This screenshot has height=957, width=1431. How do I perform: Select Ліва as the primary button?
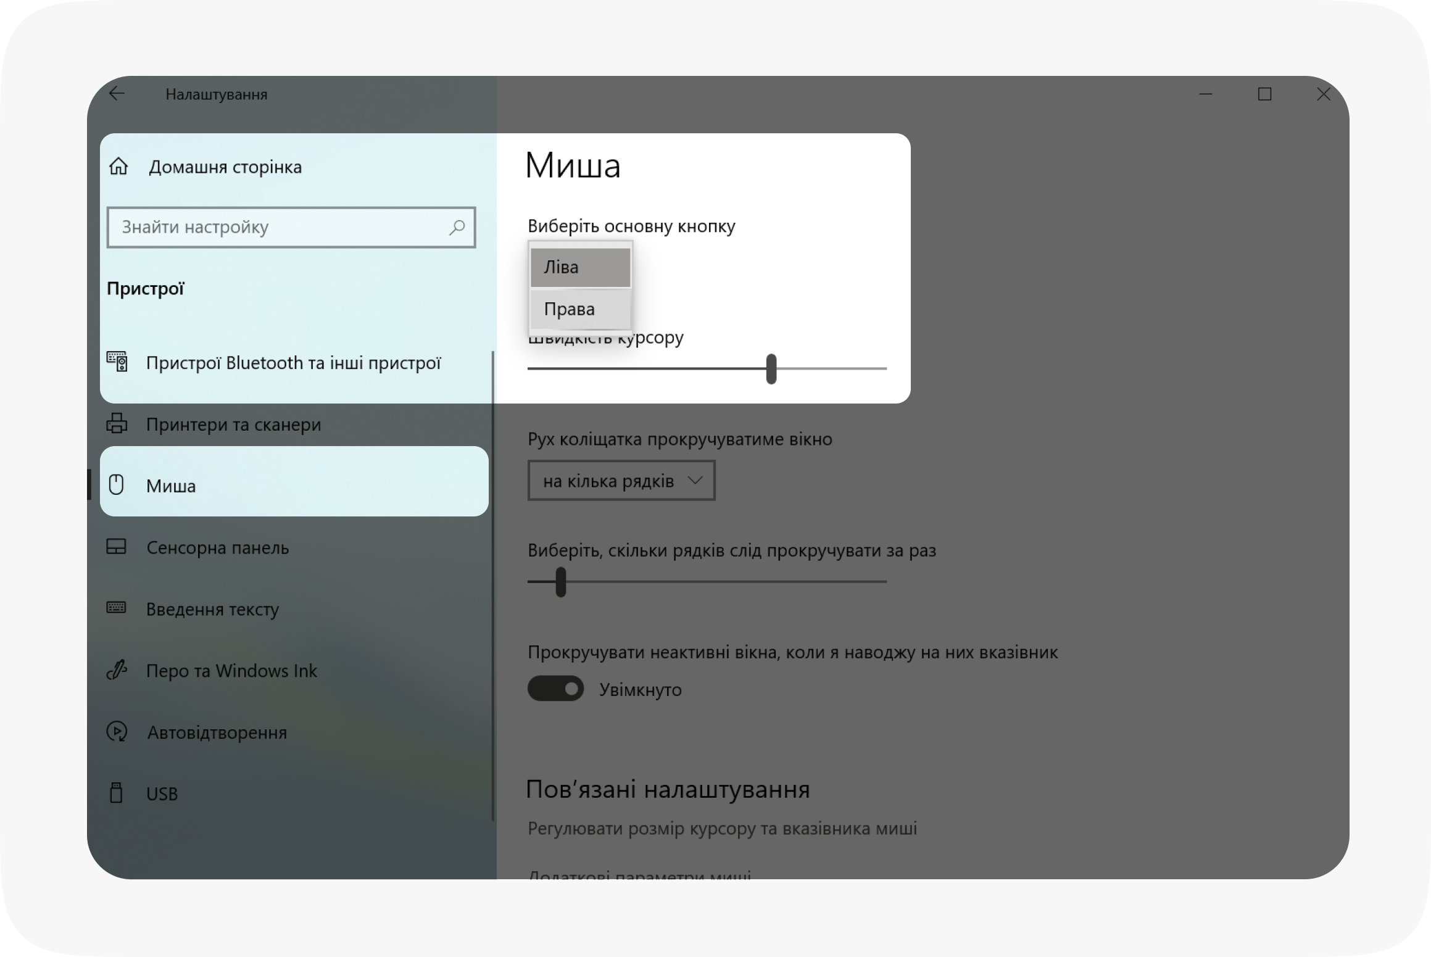click(580, 267)
